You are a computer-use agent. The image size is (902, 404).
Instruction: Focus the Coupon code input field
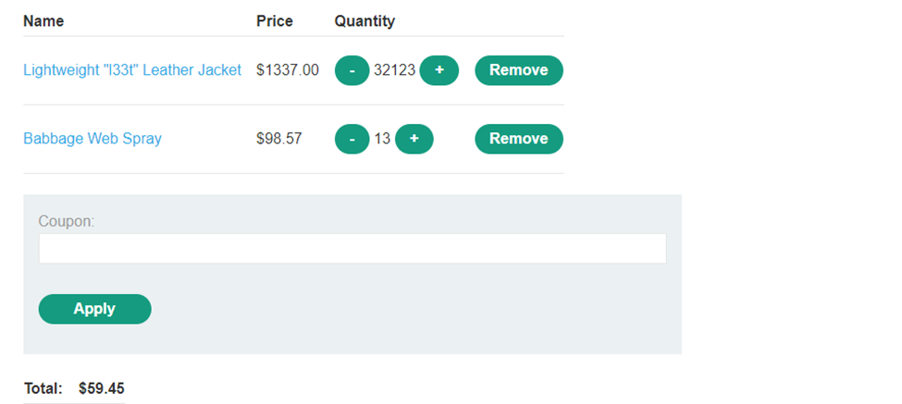coord(352,249)
